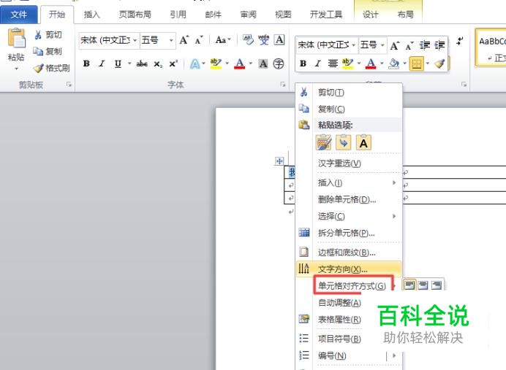The width and height of the screenshot is (506, 370).
Task: Select the Align Top Right cell alignment icon
Action: coord(437,285)
